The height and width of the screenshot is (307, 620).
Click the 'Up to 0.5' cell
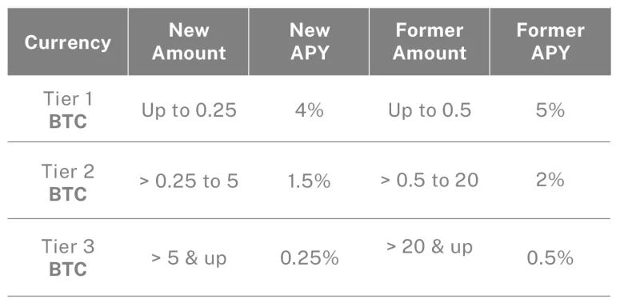pyautogui.click(x=430, y=110)
